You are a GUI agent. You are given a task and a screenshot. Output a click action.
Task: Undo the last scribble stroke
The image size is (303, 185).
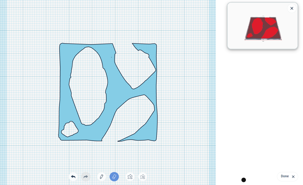73,177
